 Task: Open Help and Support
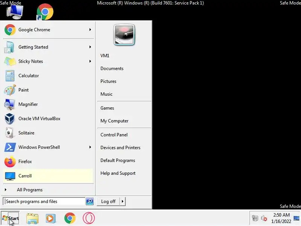(x=118, y=173)
